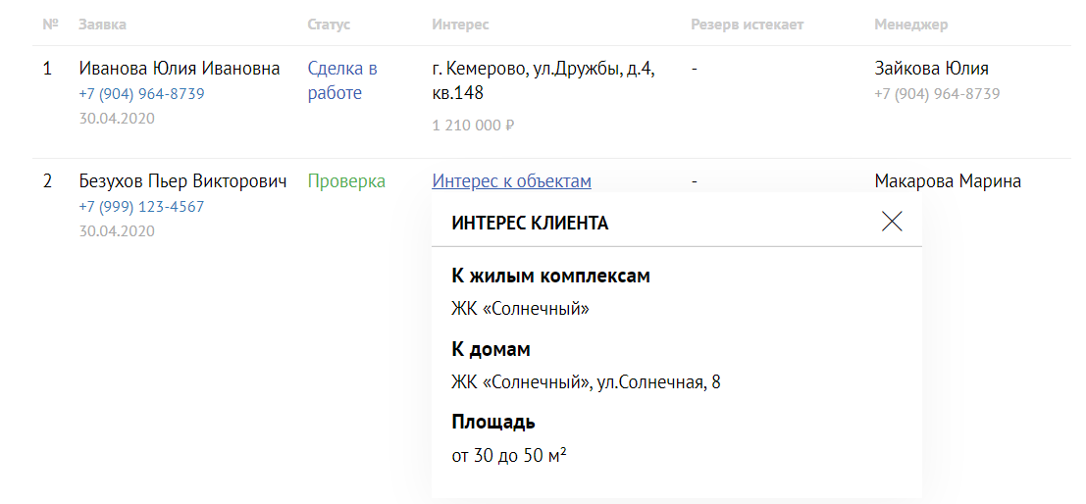Click ЖК «Солнечный» under К жилым комплексам
The height and width of the screenshot is (504, 1086).
(520, 309)
